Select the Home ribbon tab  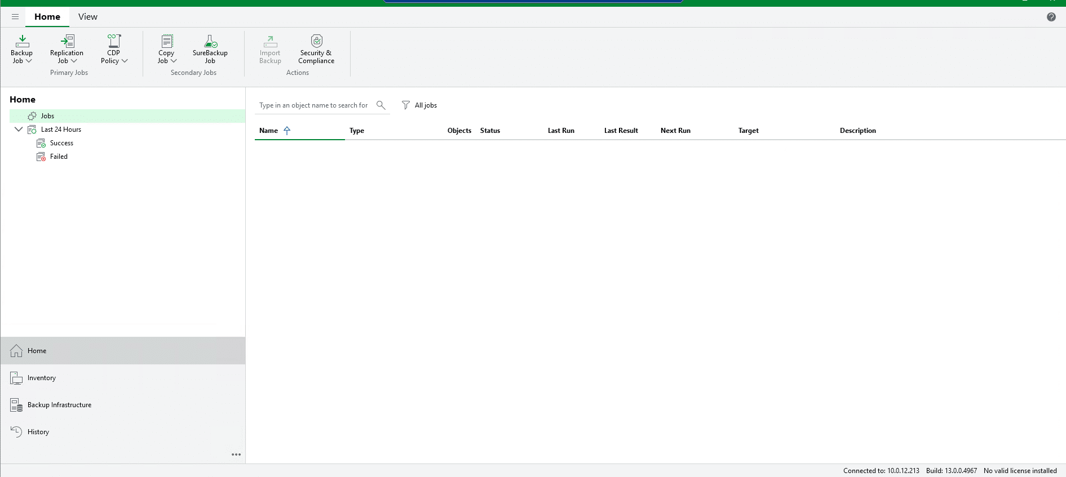click(47, 17)
